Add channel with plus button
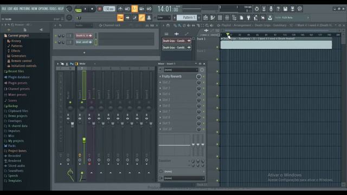The height and width of the screenshot is (195, 347). (85, 53)
